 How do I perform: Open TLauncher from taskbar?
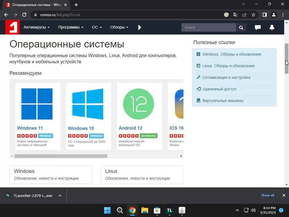pyautogui.click(x=169, y=210)
